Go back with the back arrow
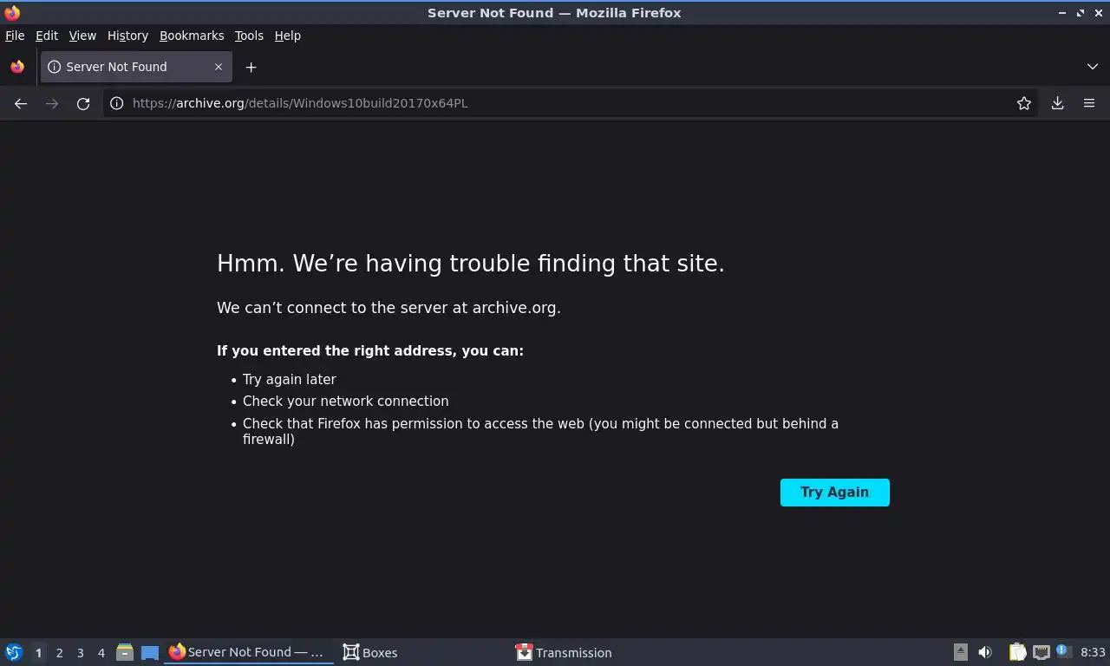Viewport: 1110px width, 666px height. (x=21, y=103)
